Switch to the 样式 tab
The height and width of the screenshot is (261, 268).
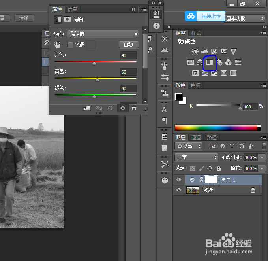click(x=196, y=33)
